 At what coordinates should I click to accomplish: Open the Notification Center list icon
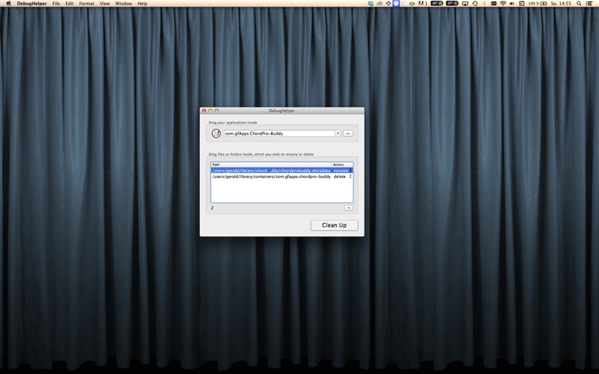point(589,4)
